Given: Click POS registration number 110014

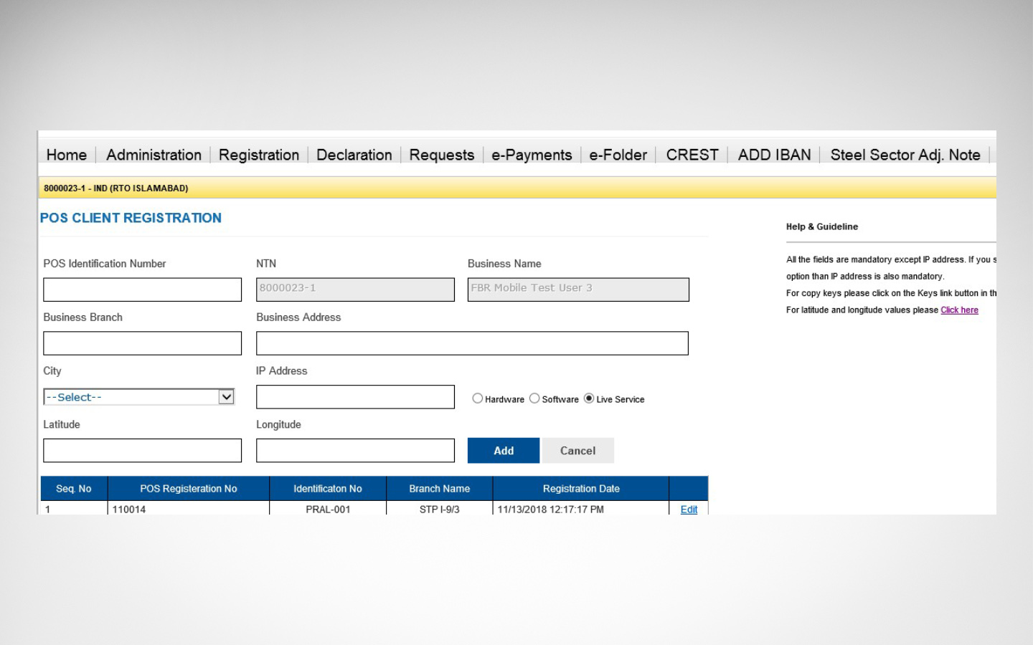Looking at the screenshot, I should point(129,510).
